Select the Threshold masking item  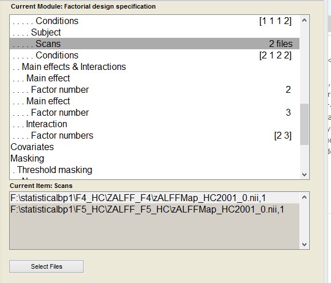pyautogui.click(x=155, y=170)
